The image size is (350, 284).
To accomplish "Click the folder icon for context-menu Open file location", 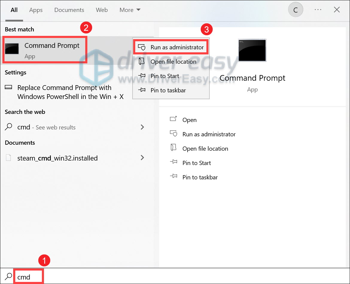I will point(142,61).
